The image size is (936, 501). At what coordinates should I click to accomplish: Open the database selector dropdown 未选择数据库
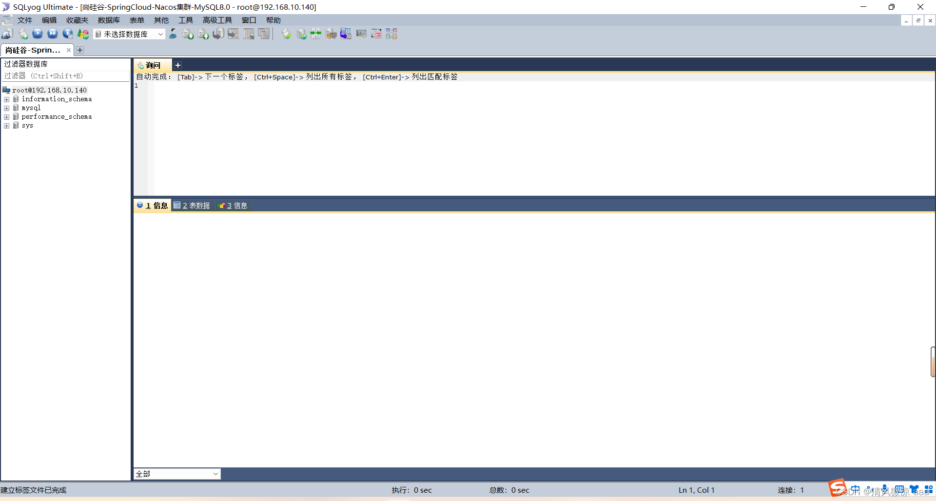coord(129,34)
